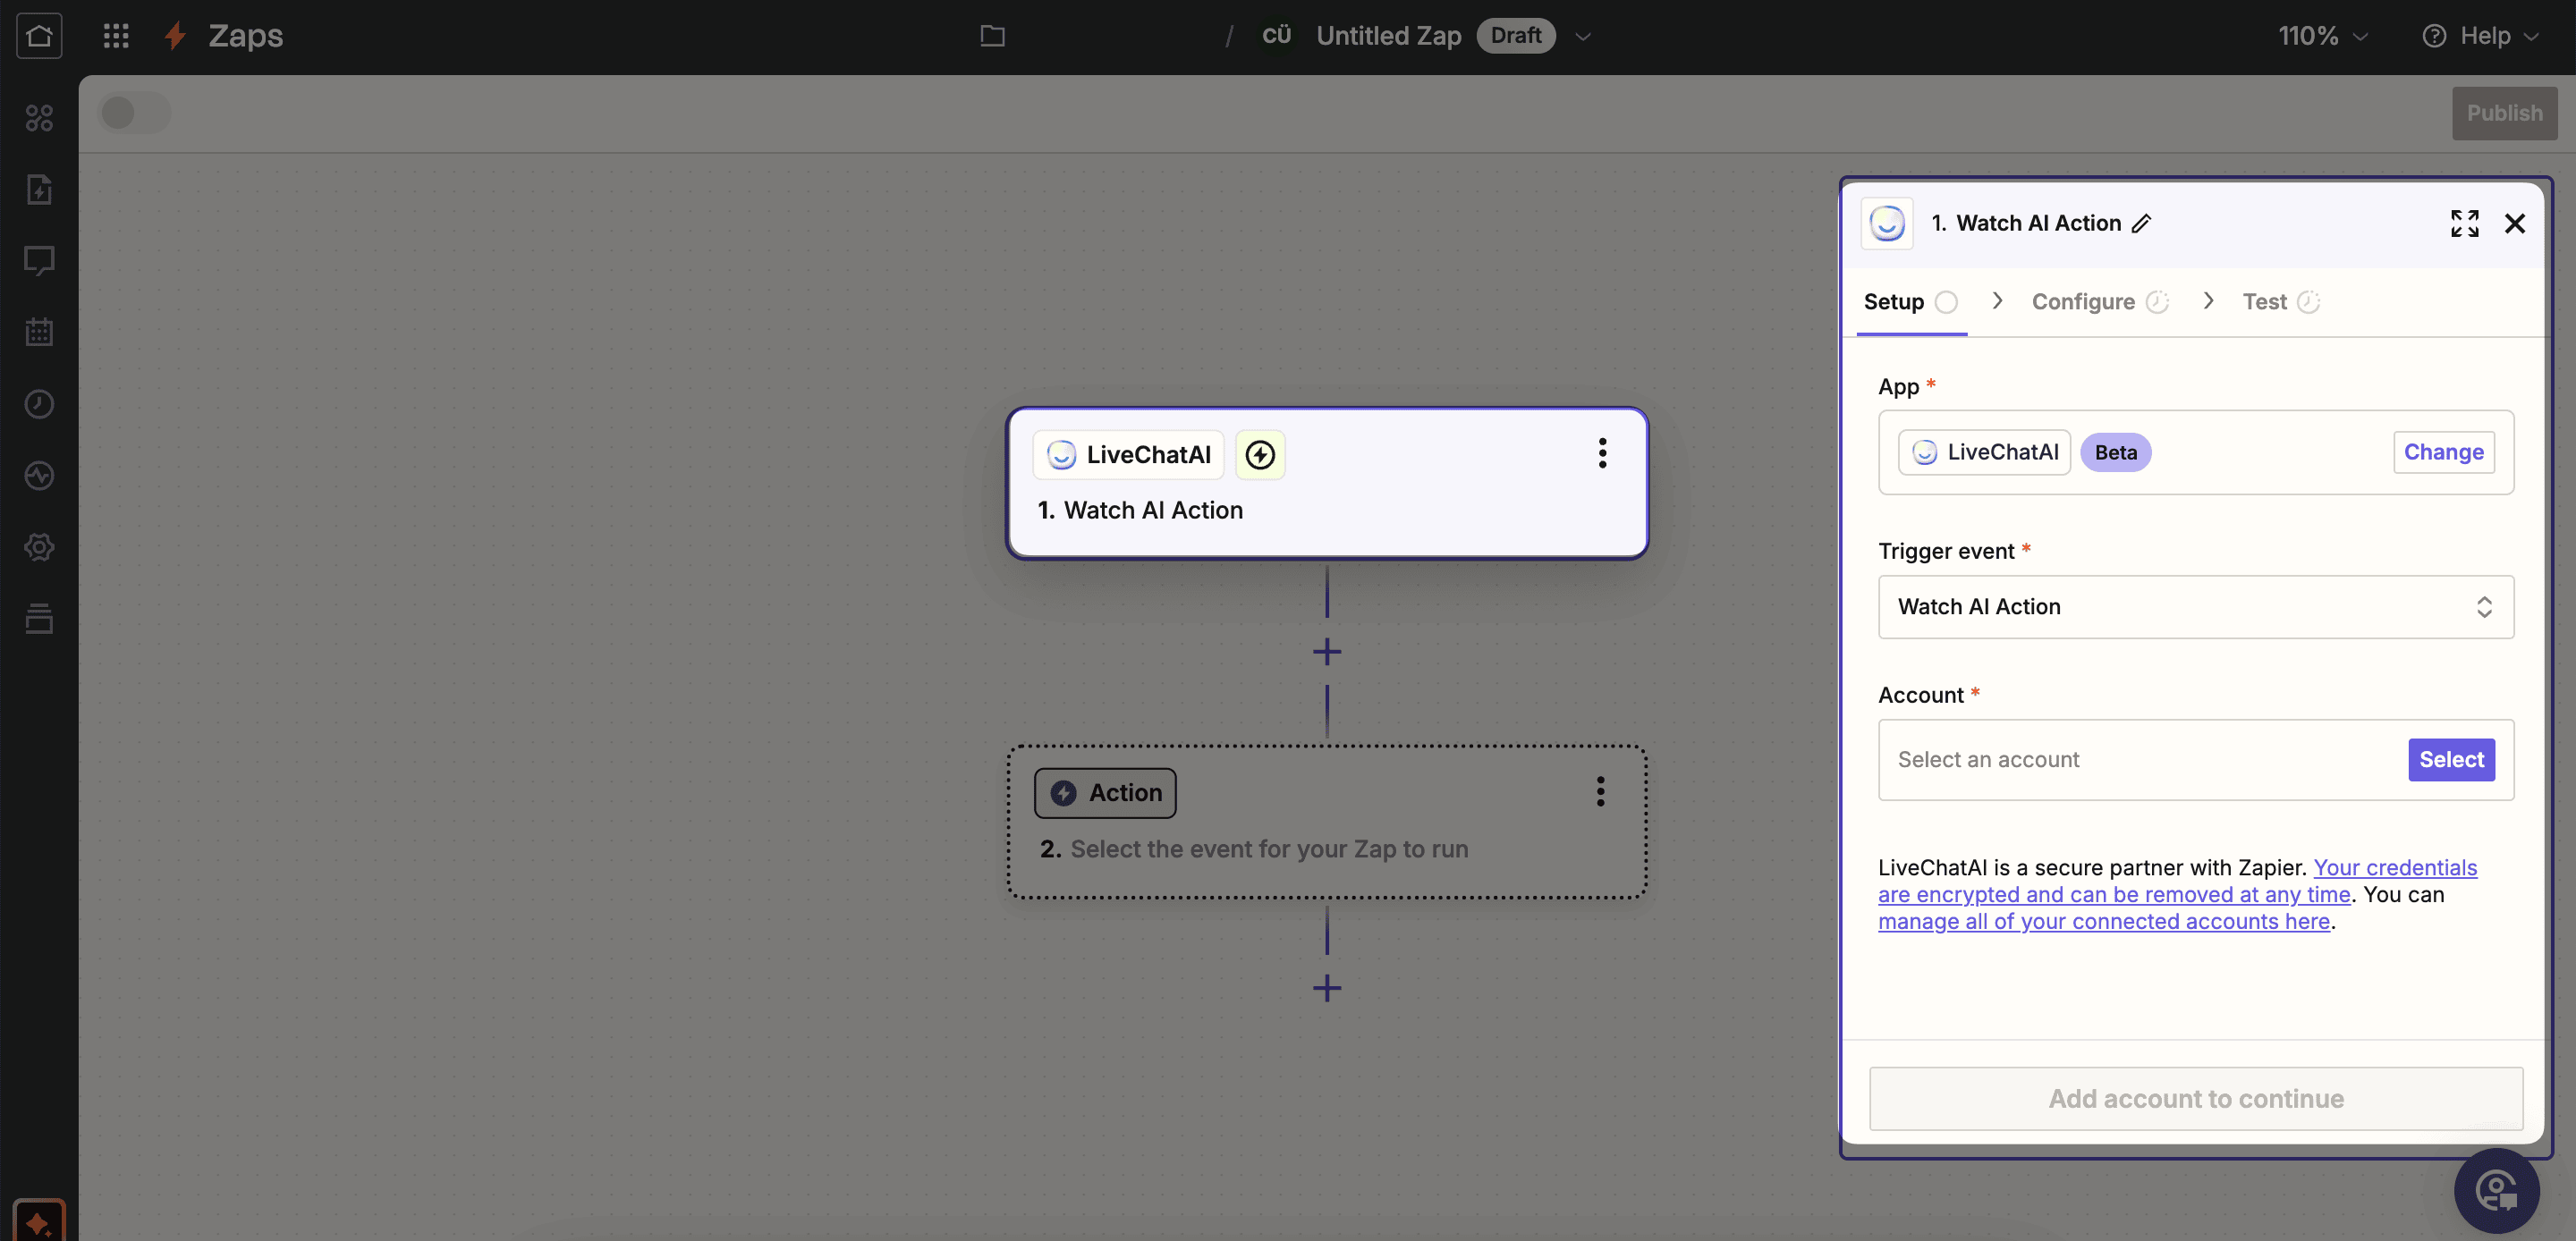Screen dimensions: 2576x1241
Task: Open the sidebar history clock icon
Action: pyautogui.click(x=39, y=404)
